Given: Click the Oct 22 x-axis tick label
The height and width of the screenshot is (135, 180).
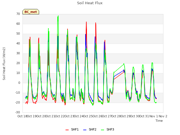Looking at the screenshot, I should click(x=60, y=116).
